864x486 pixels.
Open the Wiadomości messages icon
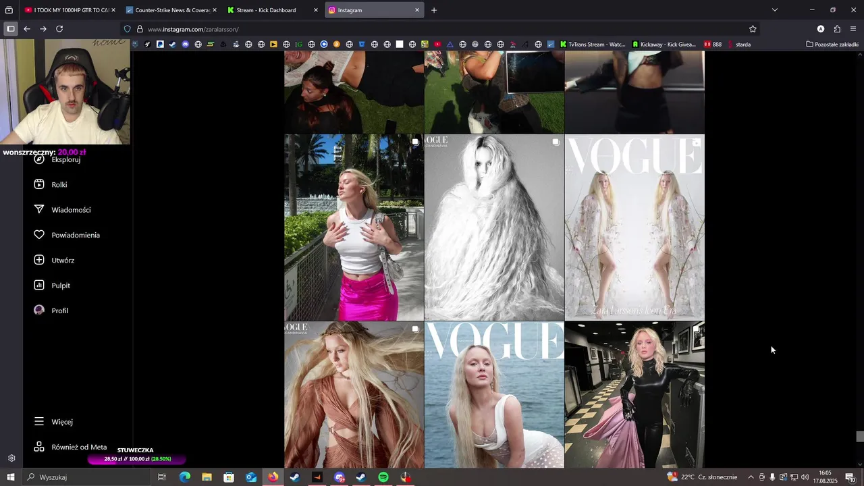[x=39, y=209]
